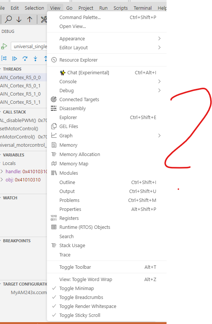Open the Trace view

pyautogui.click(x=107, y=255)
